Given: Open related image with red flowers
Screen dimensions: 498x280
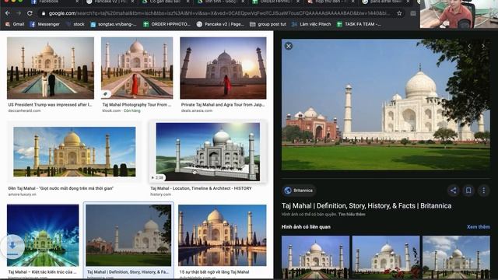Looking at the screenshot, I should [x=386, y=257].
